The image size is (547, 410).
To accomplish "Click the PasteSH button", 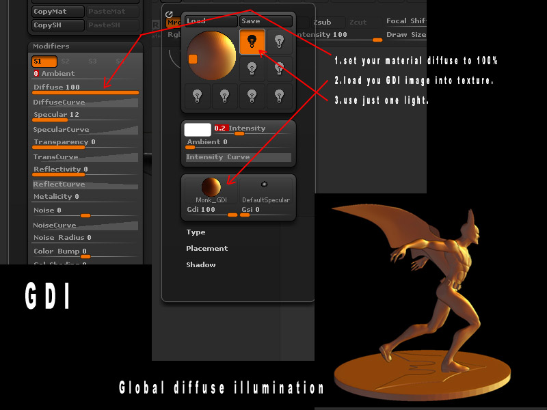I will point(112,25).
